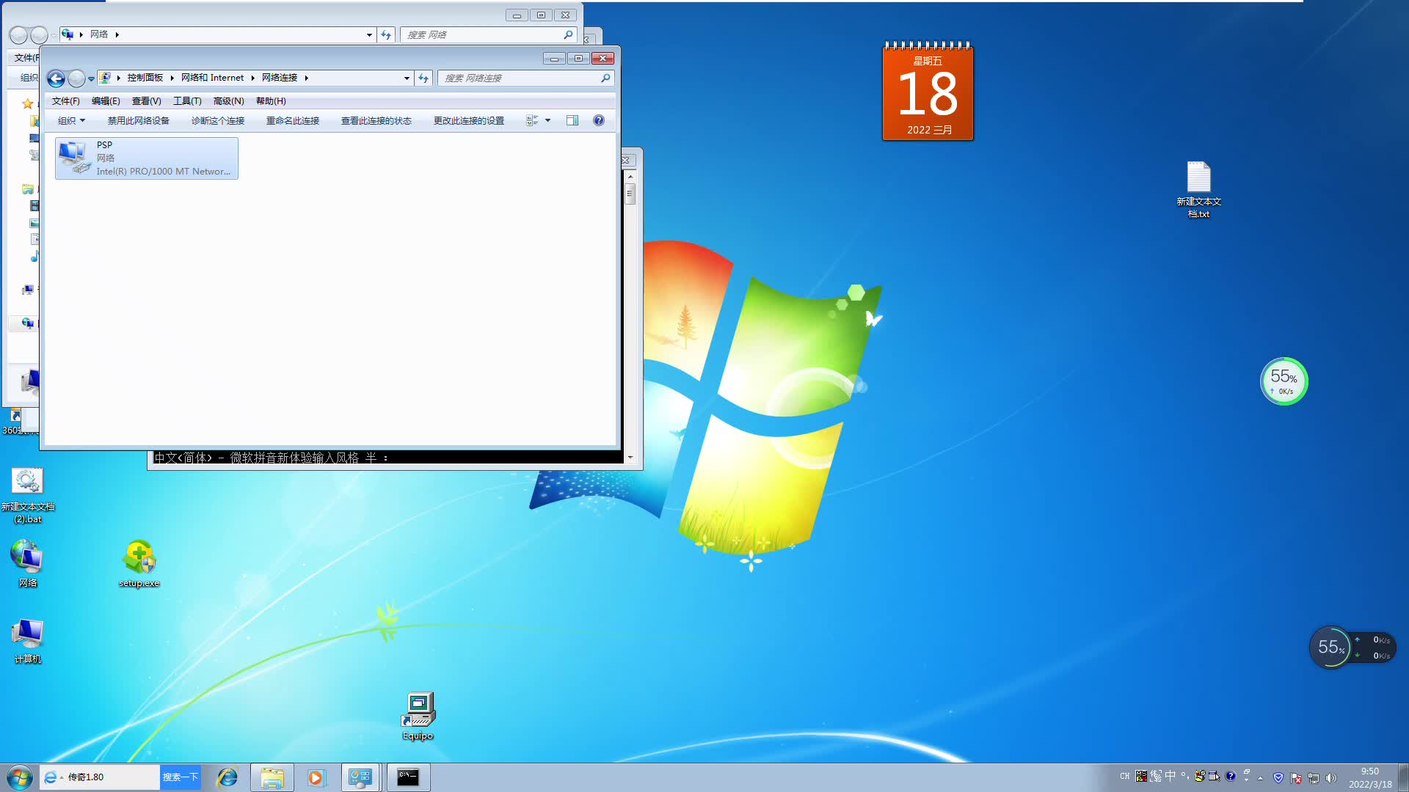This screenshot has width=1409, height=792.
Task: Toggle 中 Chinese/English input mode
Action: coord(1170,776)
